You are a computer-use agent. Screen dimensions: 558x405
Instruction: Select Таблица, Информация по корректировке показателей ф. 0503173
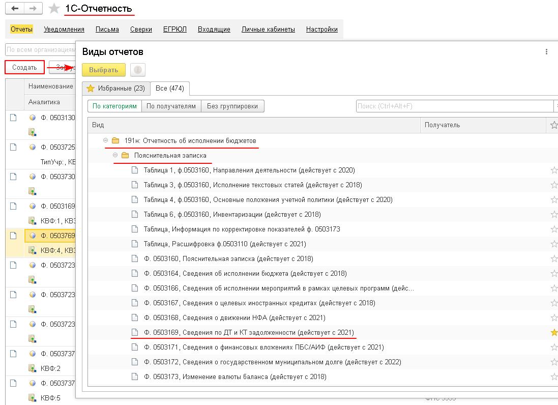(x=242, y=229)
